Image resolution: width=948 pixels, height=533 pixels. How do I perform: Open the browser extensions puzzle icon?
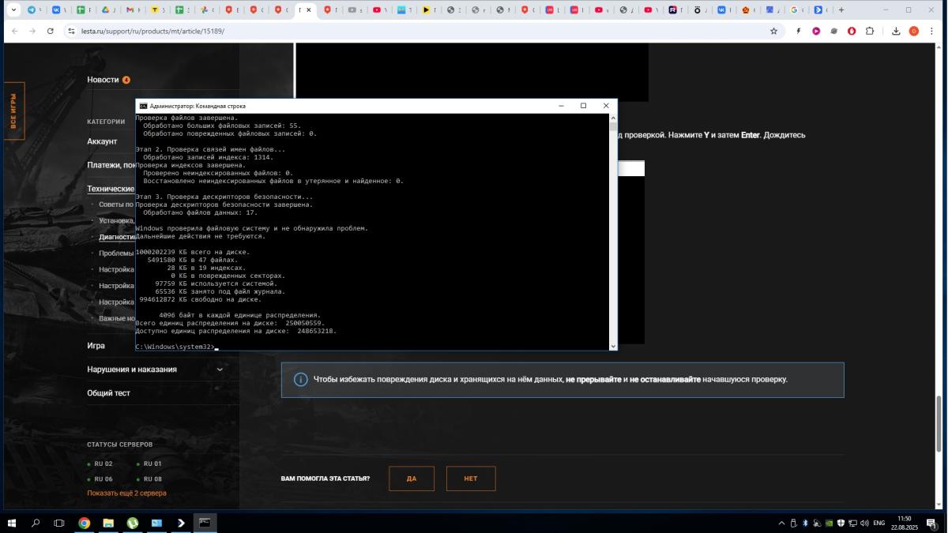pyautogui.click(x=870, y=31)
